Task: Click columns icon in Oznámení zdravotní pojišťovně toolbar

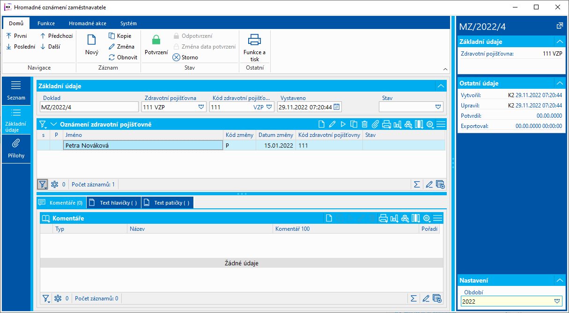Action: 419,124
